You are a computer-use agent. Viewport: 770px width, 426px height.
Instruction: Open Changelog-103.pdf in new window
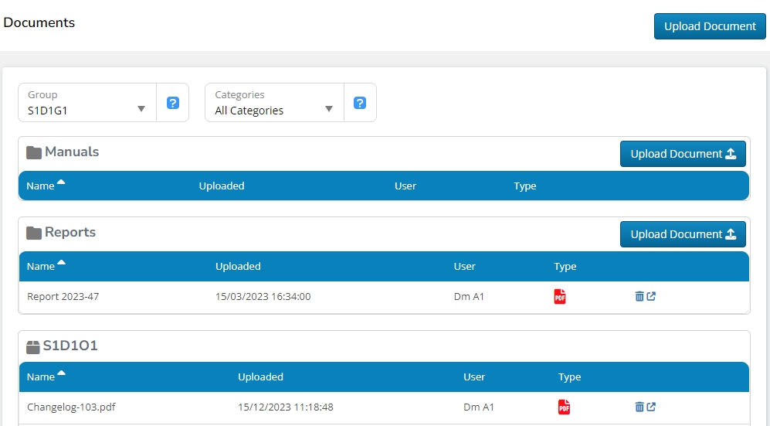651,407
